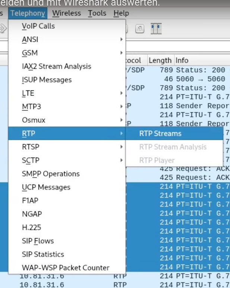Expand the SCTP submenu
This screenshot has width=230, height=288.
67,160
